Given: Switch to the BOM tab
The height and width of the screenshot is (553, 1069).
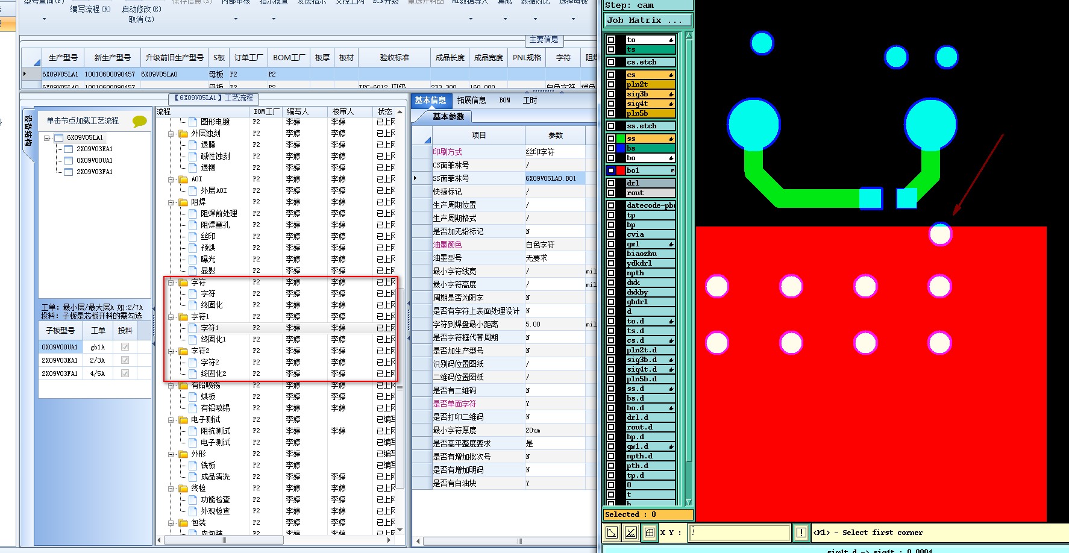Looking at the screenshot, I should 504,101.
